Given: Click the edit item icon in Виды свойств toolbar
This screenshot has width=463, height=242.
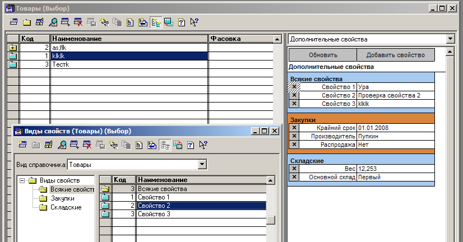Looking at the screenshot, I should [x=49, y=145].
